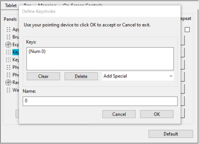The image size is (199, 144).
Task: Click the grid icon beside the App panel entry
Action: (9, 30)
